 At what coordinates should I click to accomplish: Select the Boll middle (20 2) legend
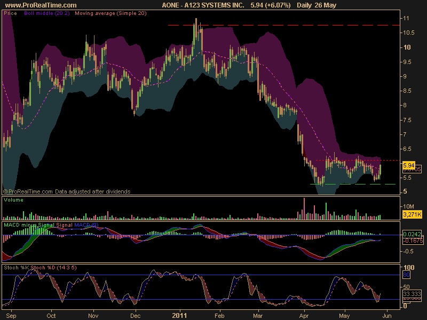coord(47,13)
